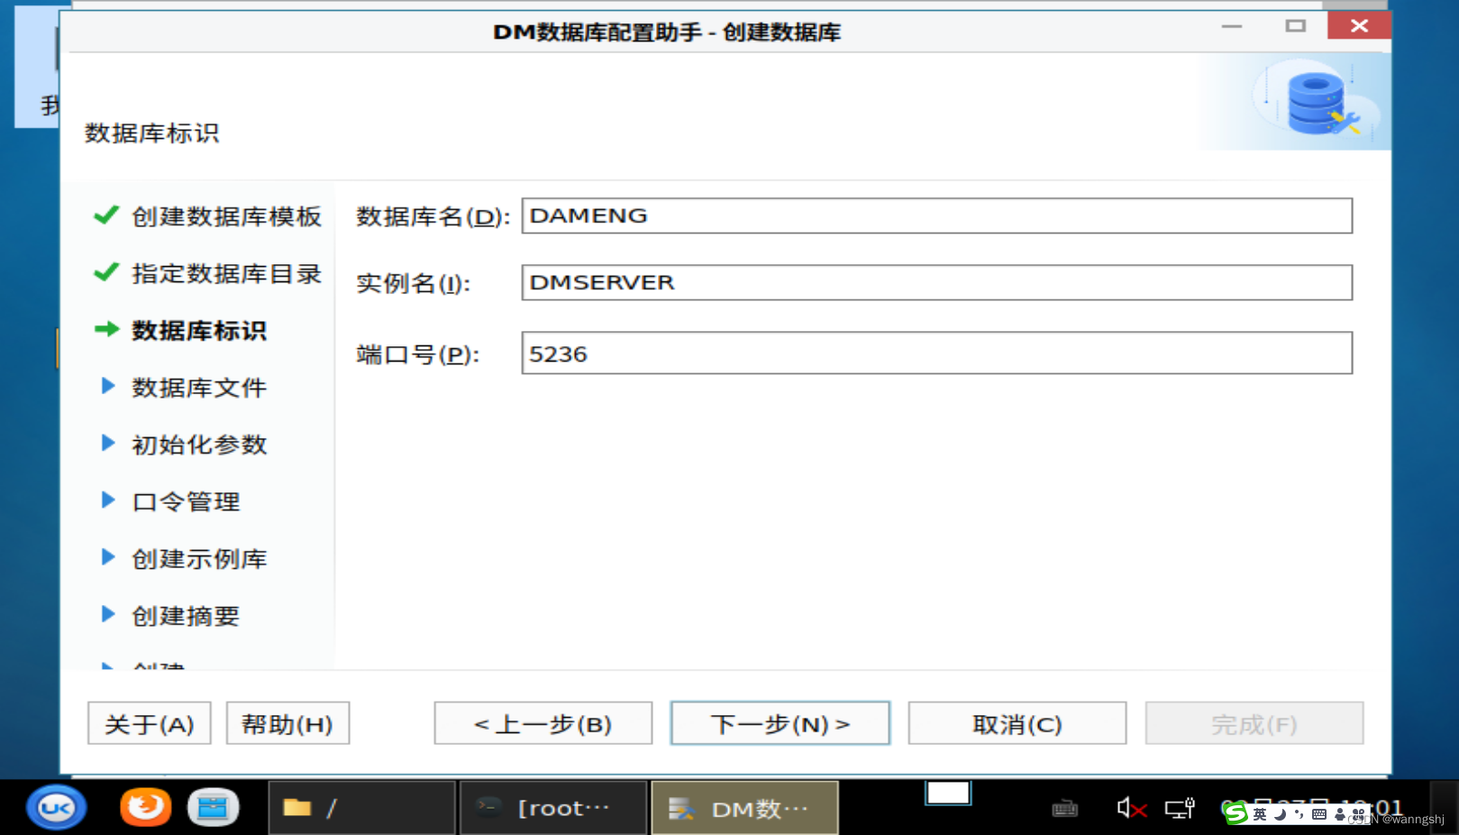The image size is (1459, 835).
Task: Click the keyboard tray icon
Action: (1065, 809)
